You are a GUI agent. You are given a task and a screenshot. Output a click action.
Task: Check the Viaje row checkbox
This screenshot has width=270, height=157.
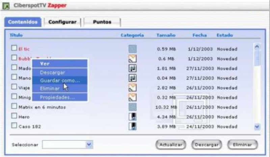coord(14,87)
